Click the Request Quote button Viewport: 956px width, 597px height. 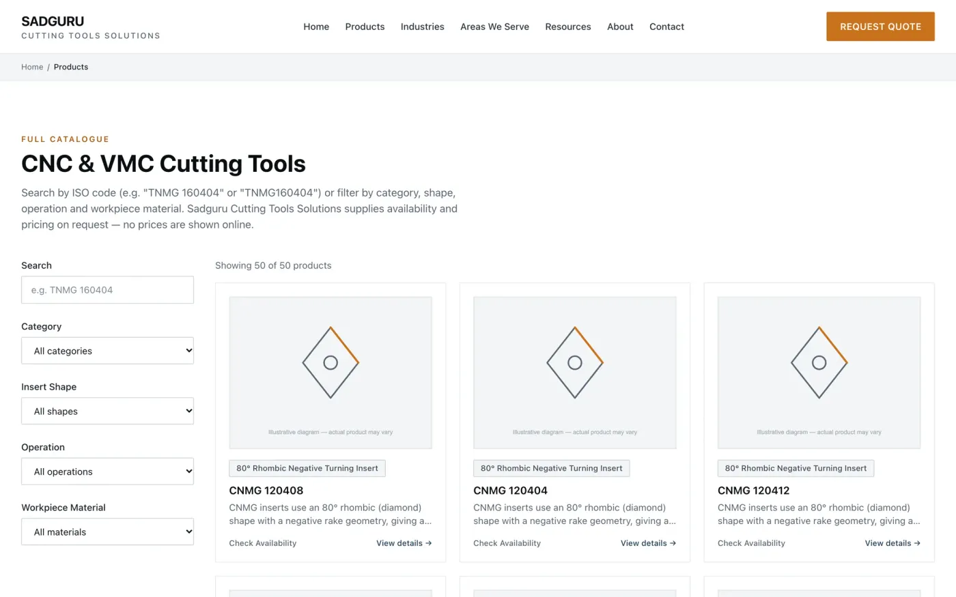[880, 27]
